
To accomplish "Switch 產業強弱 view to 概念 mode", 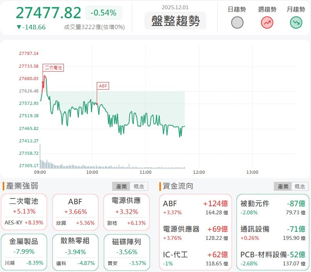I will [138, 186].
